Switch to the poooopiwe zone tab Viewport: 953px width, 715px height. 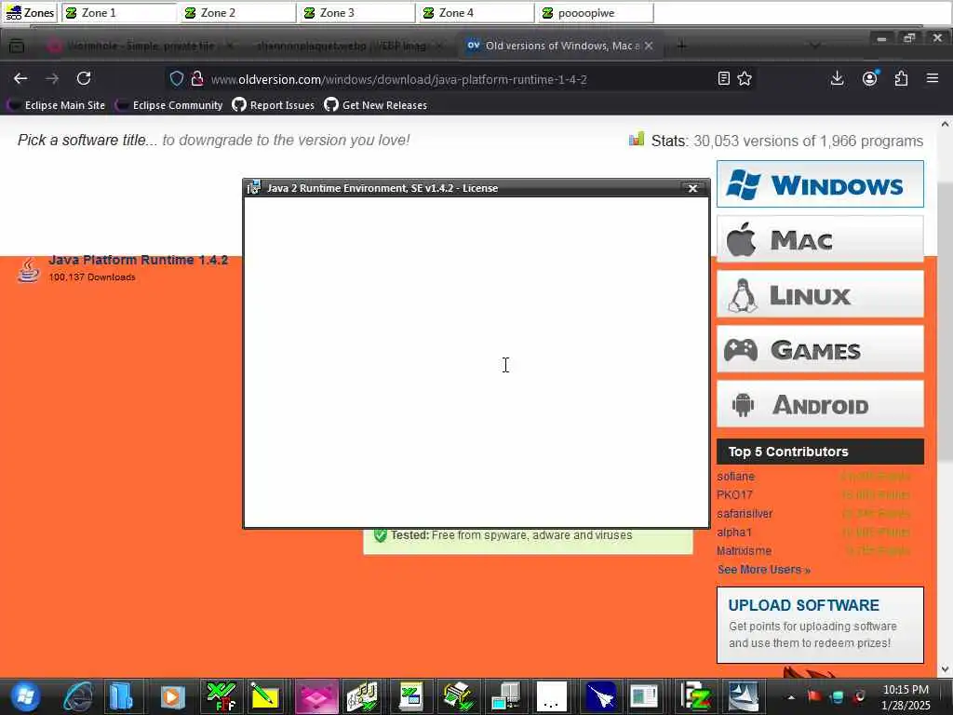(x=597, y=13)
